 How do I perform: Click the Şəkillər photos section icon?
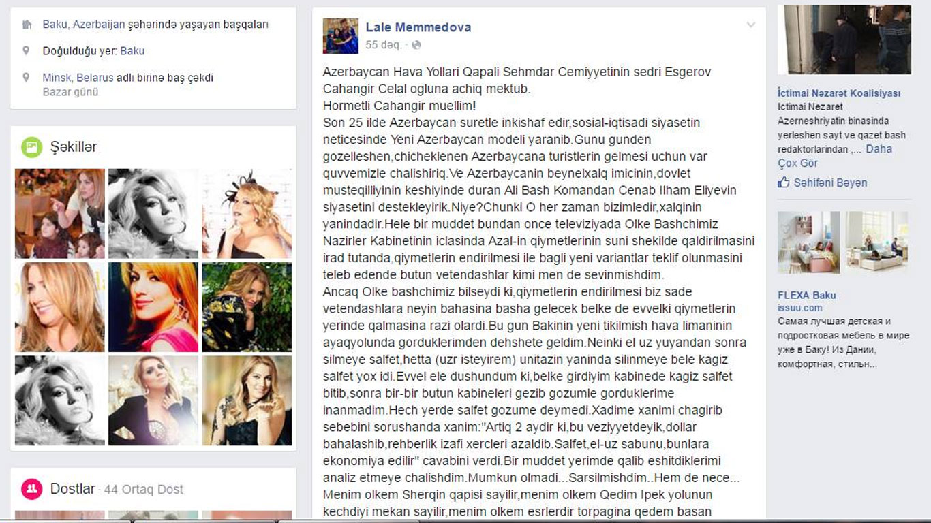tap(31, 147)
